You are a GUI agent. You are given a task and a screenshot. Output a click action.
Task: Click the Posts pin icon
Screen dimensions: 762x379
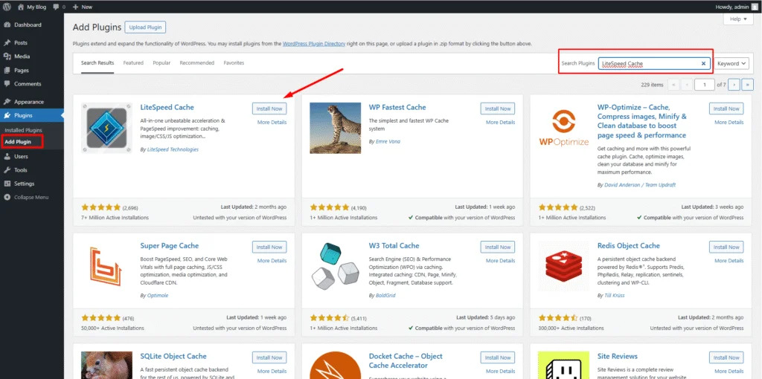7,42
